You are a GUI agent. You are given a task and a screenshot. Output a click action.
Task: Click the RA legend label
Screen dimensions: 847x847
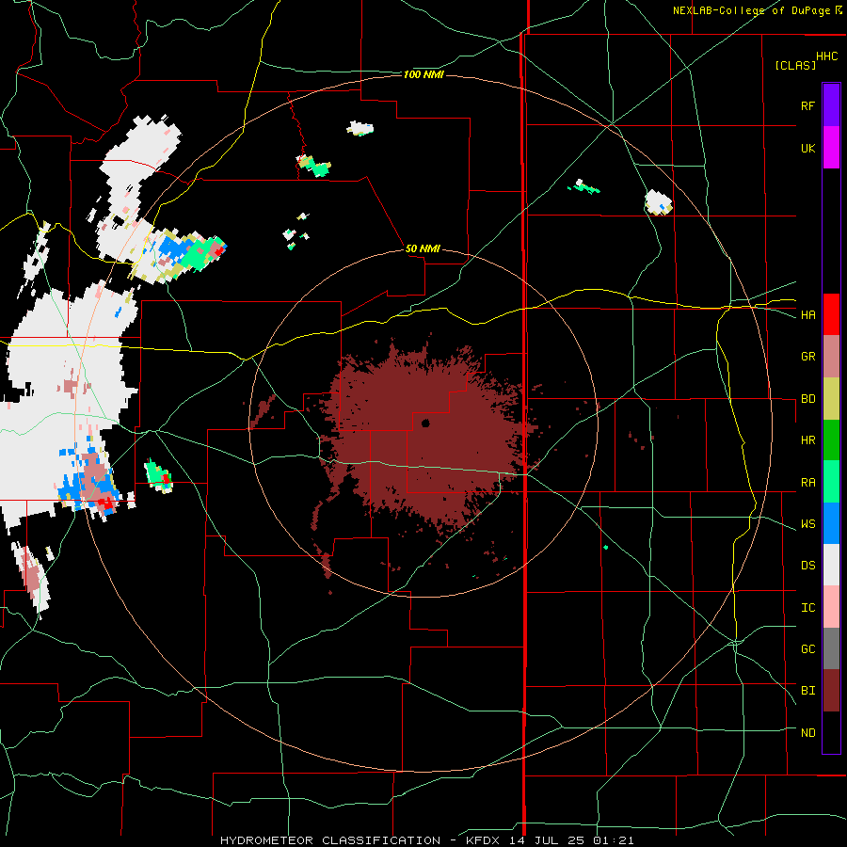coord(807,482)
